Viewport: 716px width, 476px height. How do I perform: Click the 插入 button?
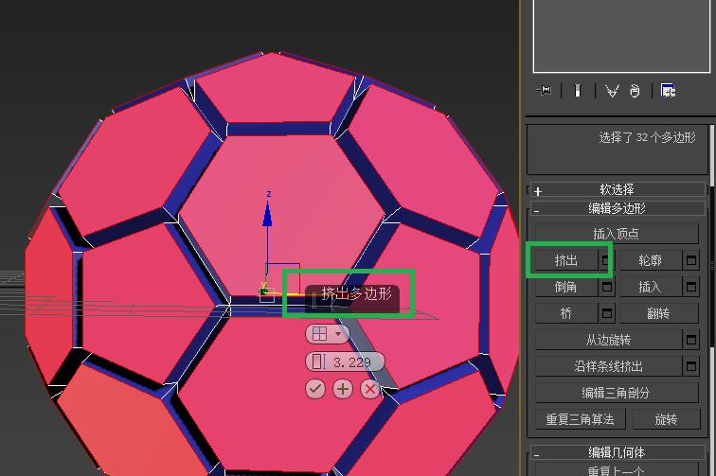[x=651, y=287]
